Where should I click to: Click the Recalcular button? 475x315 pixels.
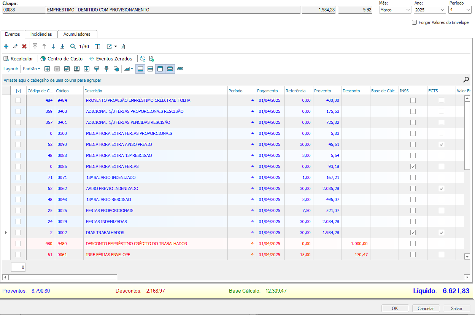[x=18, y=59]
